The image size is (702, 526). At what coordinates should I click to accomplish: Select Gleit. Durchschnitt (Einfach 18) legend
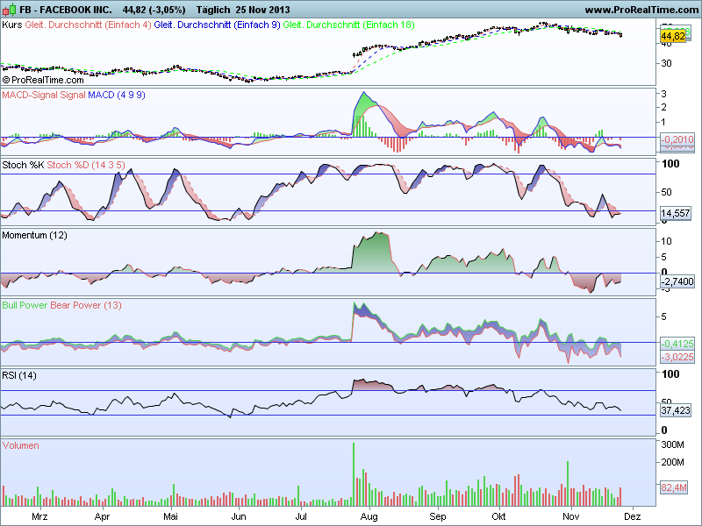tap(348, 25)
